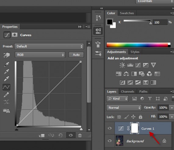Click the lock-all padlock icon
This screenshot has height=150, width=174.
point(140,117)
